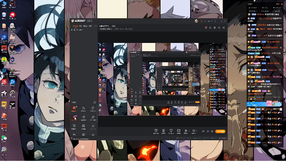This screenshot has height=161, width=286.
Task: Click the pill button beside the stream title
Action: [x=114, y=26]
